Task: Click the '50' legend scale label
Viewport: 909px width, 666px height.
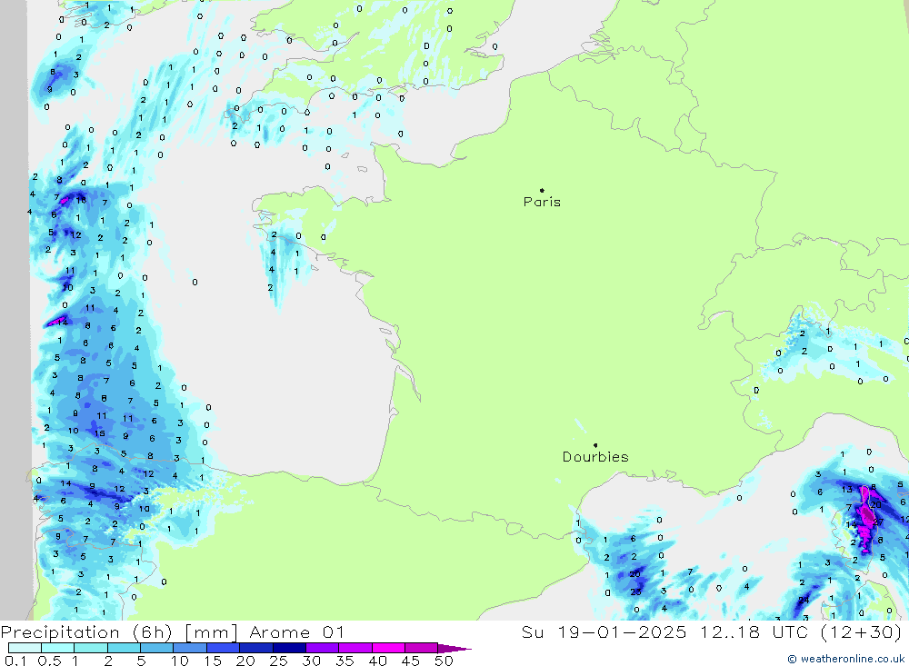Action: tap(444, 661)
